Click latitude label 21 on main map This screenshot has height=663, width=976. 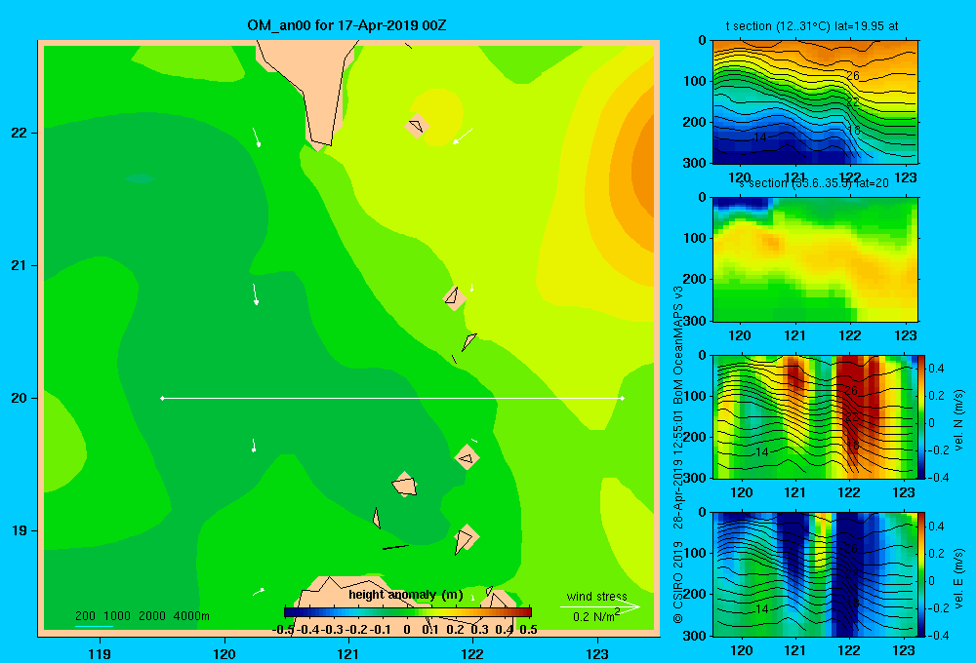tap(20, 265)
